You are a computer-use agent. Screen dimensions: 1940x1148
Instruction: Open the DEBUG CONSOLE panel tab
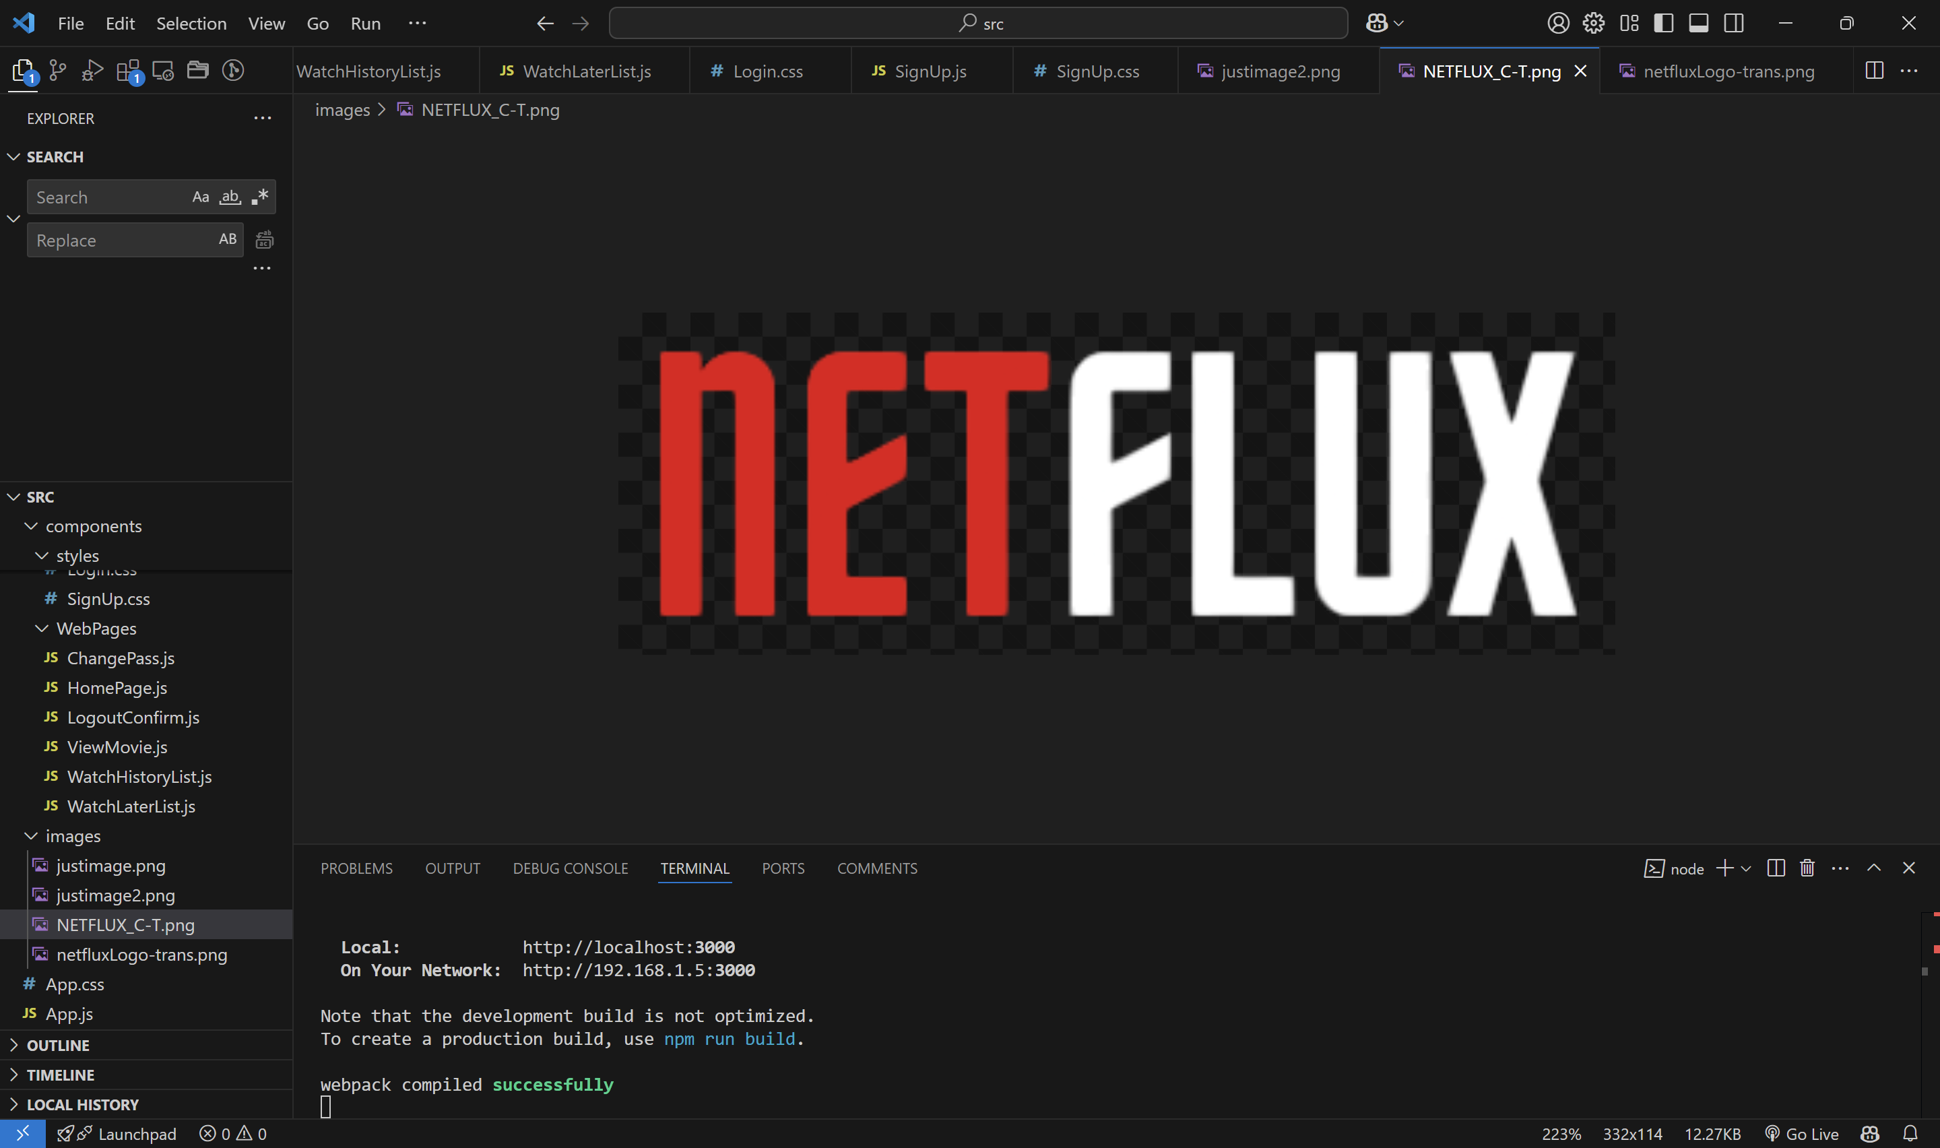click(x=570, y=868)
